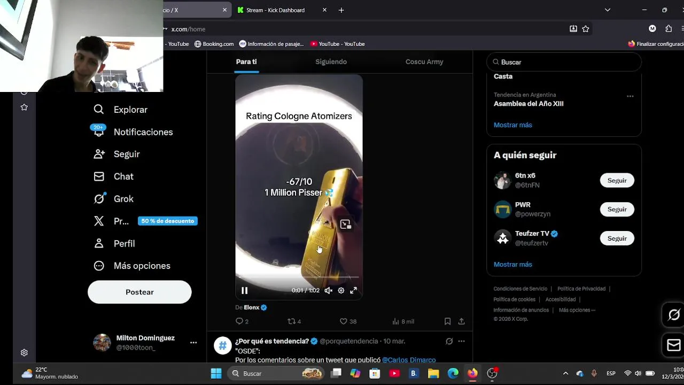Switch to the Siguiendo tab
The height and width of the screenshot is (385, 684).
tap(331, 61)
